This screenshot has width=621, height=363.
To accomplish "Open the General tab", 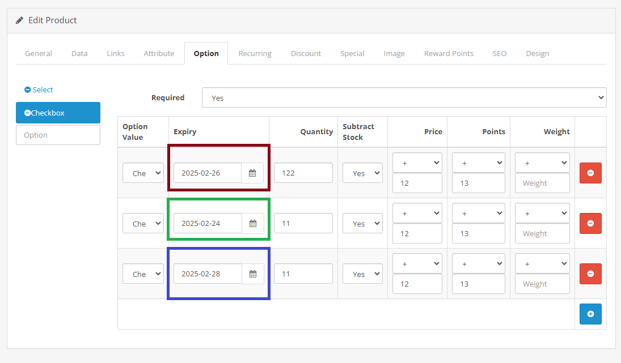I will click(x=39, y=54).
